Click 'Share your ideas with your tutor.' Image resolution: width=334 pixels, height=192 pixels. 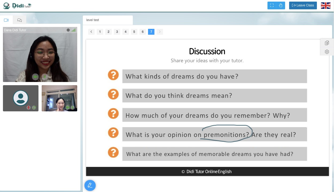click(207, 61)
